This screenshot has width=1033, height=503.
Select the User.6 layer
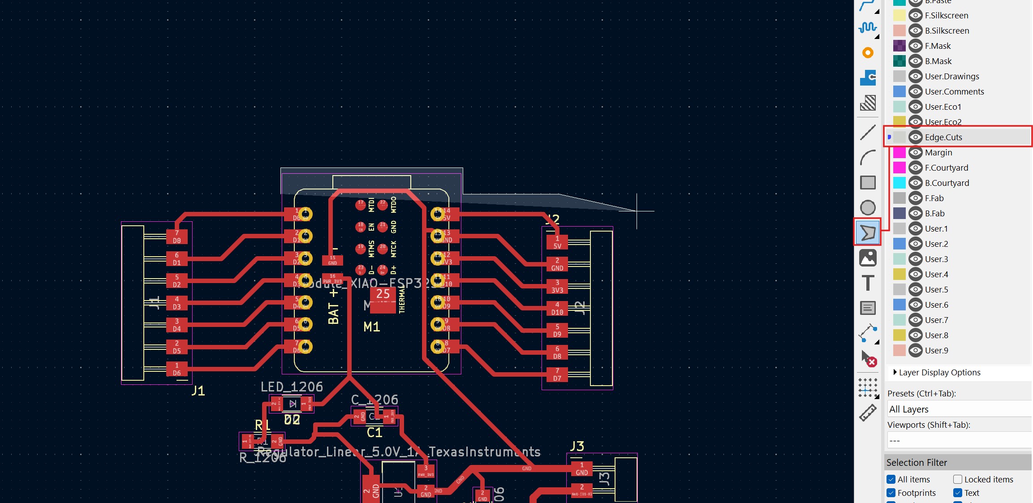point(936,305)
